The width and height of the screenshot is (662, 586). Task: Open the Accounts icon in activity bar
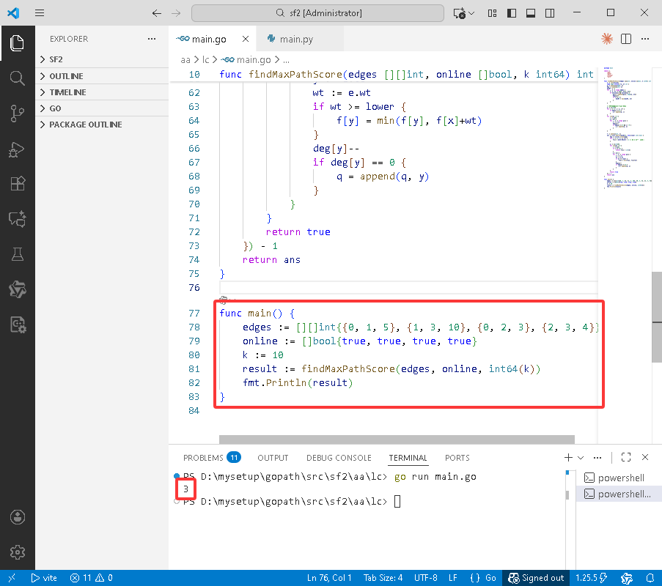(x=18, y=517)
